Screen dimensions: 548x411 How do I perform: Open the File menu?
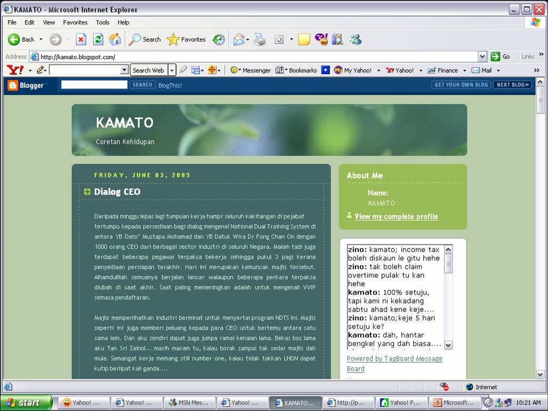(12, 22)
